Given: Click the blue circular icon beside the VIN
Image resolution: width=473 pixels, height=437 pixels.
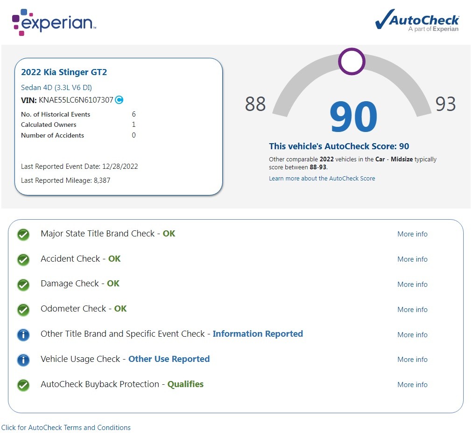Looking at the screenshot, I should (x=119, y=100).
